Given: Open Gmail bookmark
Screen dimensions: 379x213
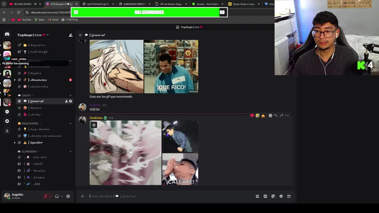Looking at the screenshot, I should point(53,20).
